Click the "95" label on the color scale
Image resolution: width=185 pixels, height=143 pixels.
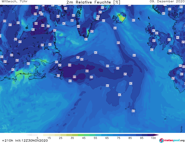[142, 138]
